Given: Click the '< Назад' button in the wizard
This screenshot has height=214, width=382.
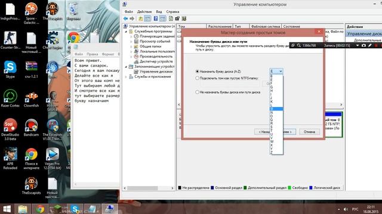Looking at the screenshot, I should 262,132.
